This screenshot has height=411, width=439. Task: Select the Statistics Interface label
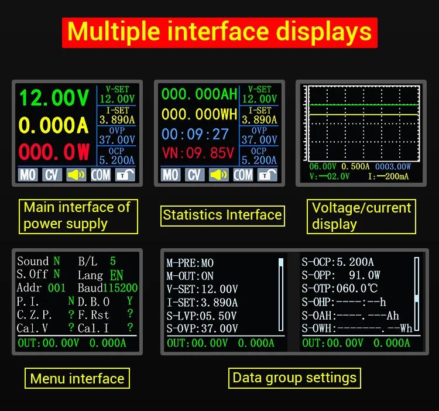(222, 215)
